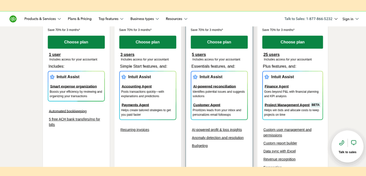Expand the Products & Services chevron
Viewport: 366px width, 176px height.
(59, 19)
